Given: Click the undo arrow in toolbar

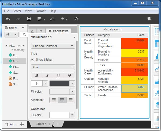Looking at the screenshot, I should click(x=8, y=19).
